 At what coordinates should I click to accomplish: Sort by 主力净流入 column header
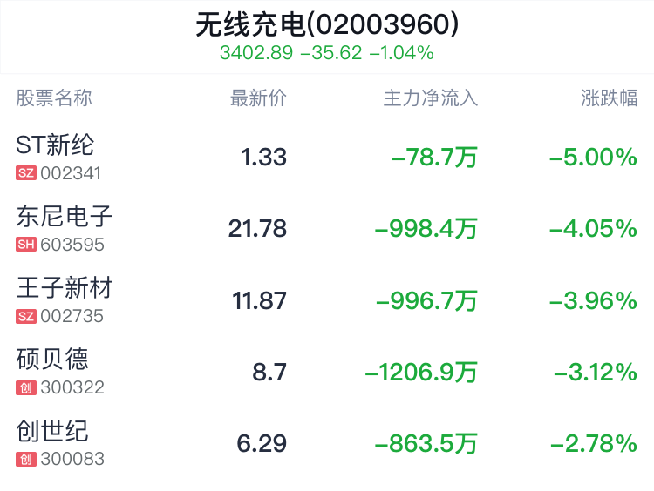[x=431, y=98]
